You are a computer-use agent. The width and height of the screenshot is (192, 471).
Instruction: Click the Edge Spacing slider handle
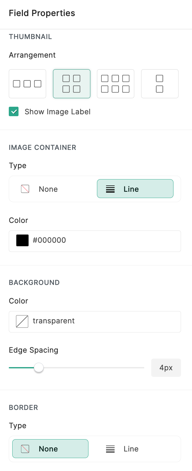pos(39,367)
